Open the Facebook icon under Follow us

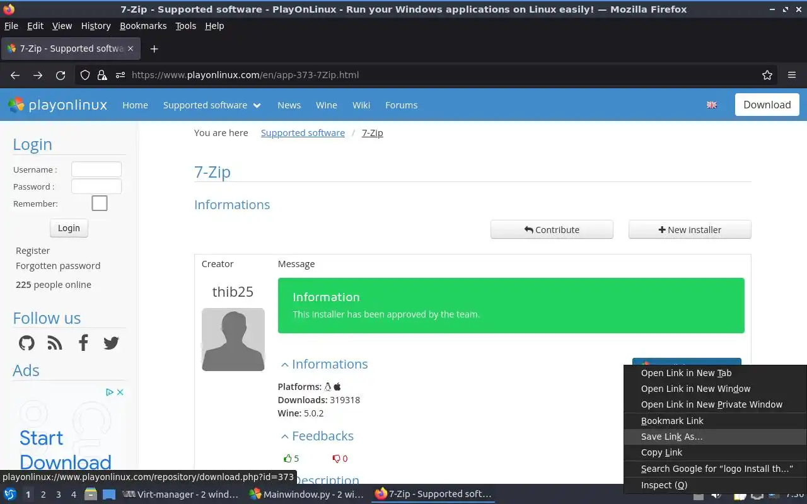click(x=83, y=343)
